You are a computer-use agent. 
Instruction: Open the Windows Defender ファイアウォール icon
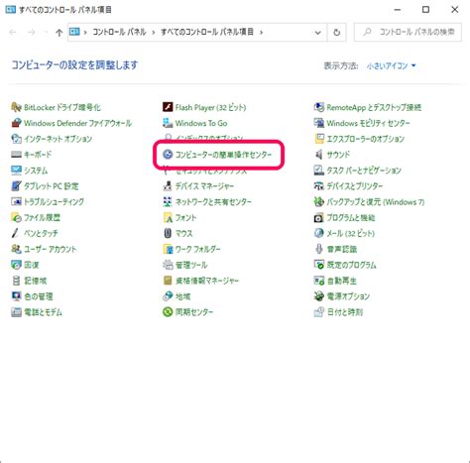click(16, 123)
